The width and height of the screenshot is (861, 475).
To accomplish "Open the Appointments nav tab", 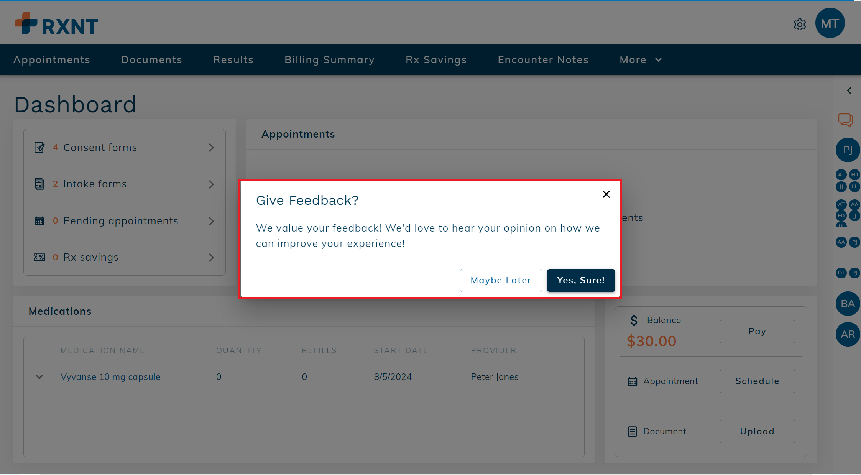I will tap(52, 60).
